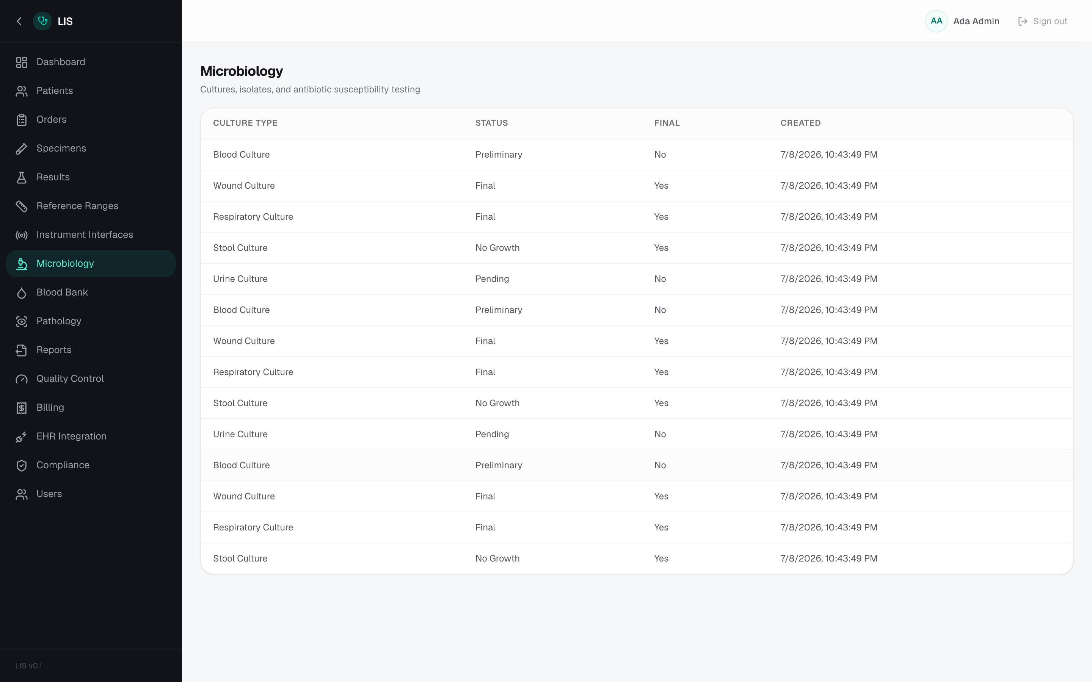The width and height of the screenshot is (1092, 682).
Task: Click the FINAL column header
Action: (667, 123)
